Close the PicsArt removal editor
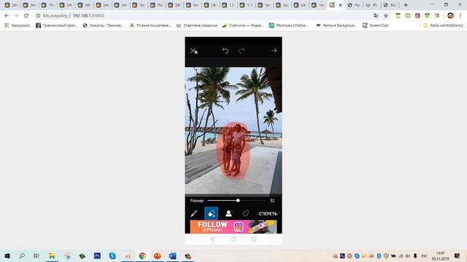 [x=193, y=51]
